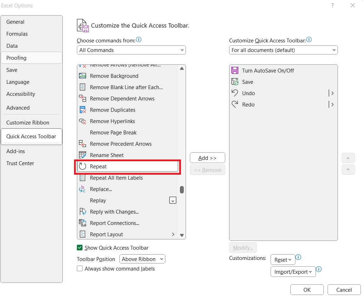
Task: Click the Remove Background icon
Action: (x=83, y=76)
